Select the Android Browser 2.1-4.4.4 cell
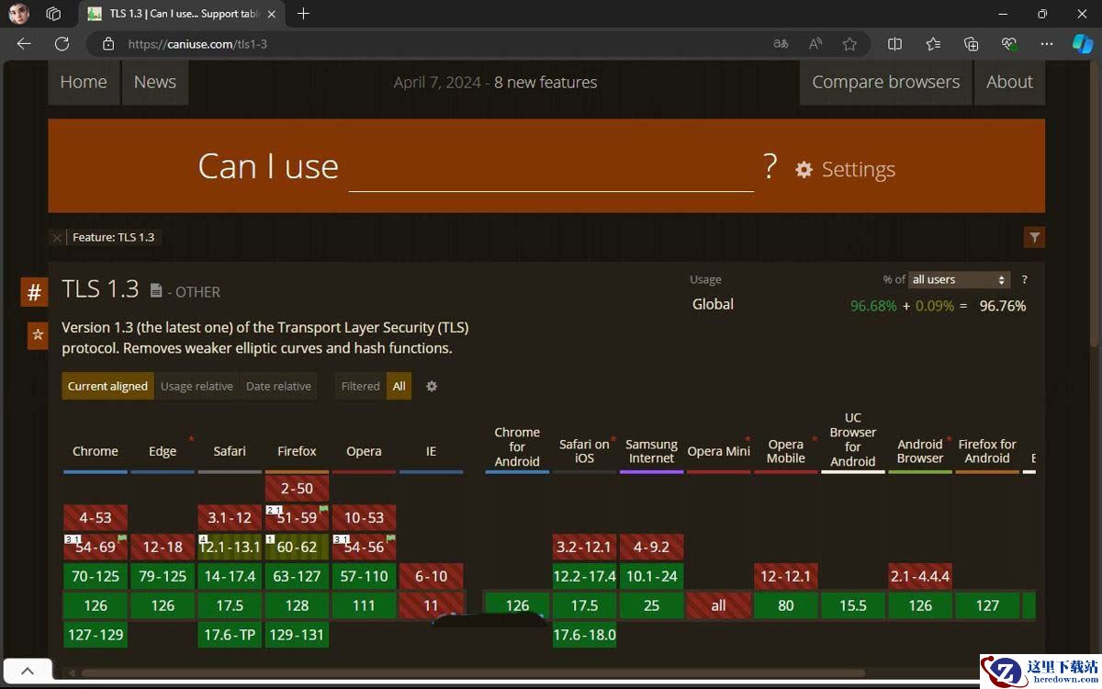Image resolution: width=1102 pixels, height=689 pixels. [x=919, y=576]
